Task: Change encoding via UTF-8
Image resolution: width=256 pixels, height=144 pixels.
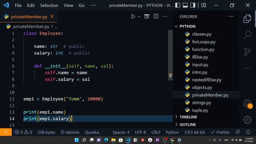Action: (x=140, y=132)
